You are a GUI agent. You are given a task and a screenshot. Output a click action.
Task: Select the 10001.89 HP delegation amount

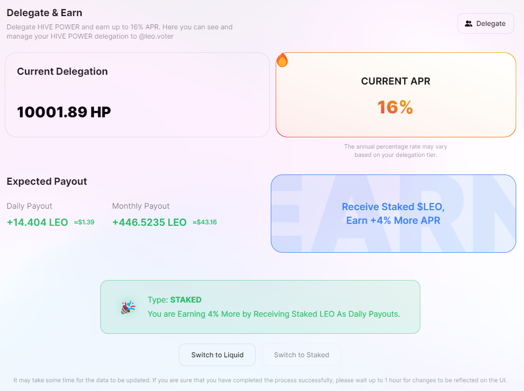(x=64, y=112)
